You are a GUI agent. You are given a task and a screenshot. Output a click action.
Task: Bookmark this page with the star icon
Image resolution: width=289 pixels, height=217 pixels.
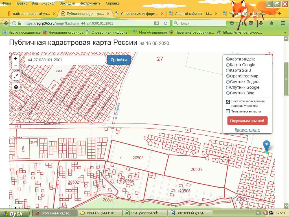(x=232, y=23)
